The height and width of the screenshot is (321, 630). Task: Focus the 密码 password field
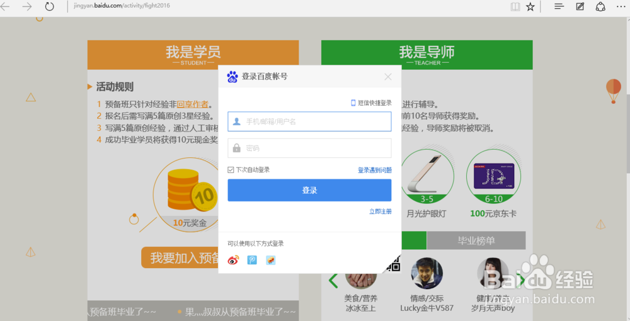coord(309,148)
